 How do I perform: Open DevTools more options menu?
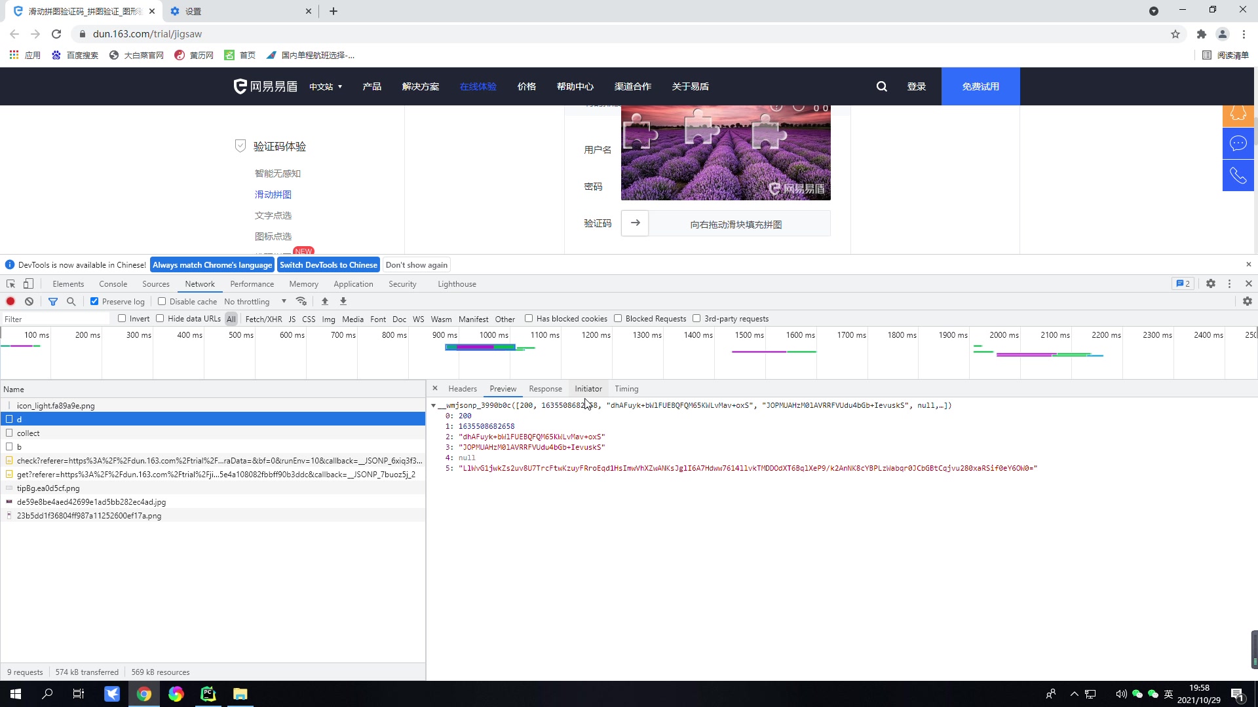pos(1229,283)
